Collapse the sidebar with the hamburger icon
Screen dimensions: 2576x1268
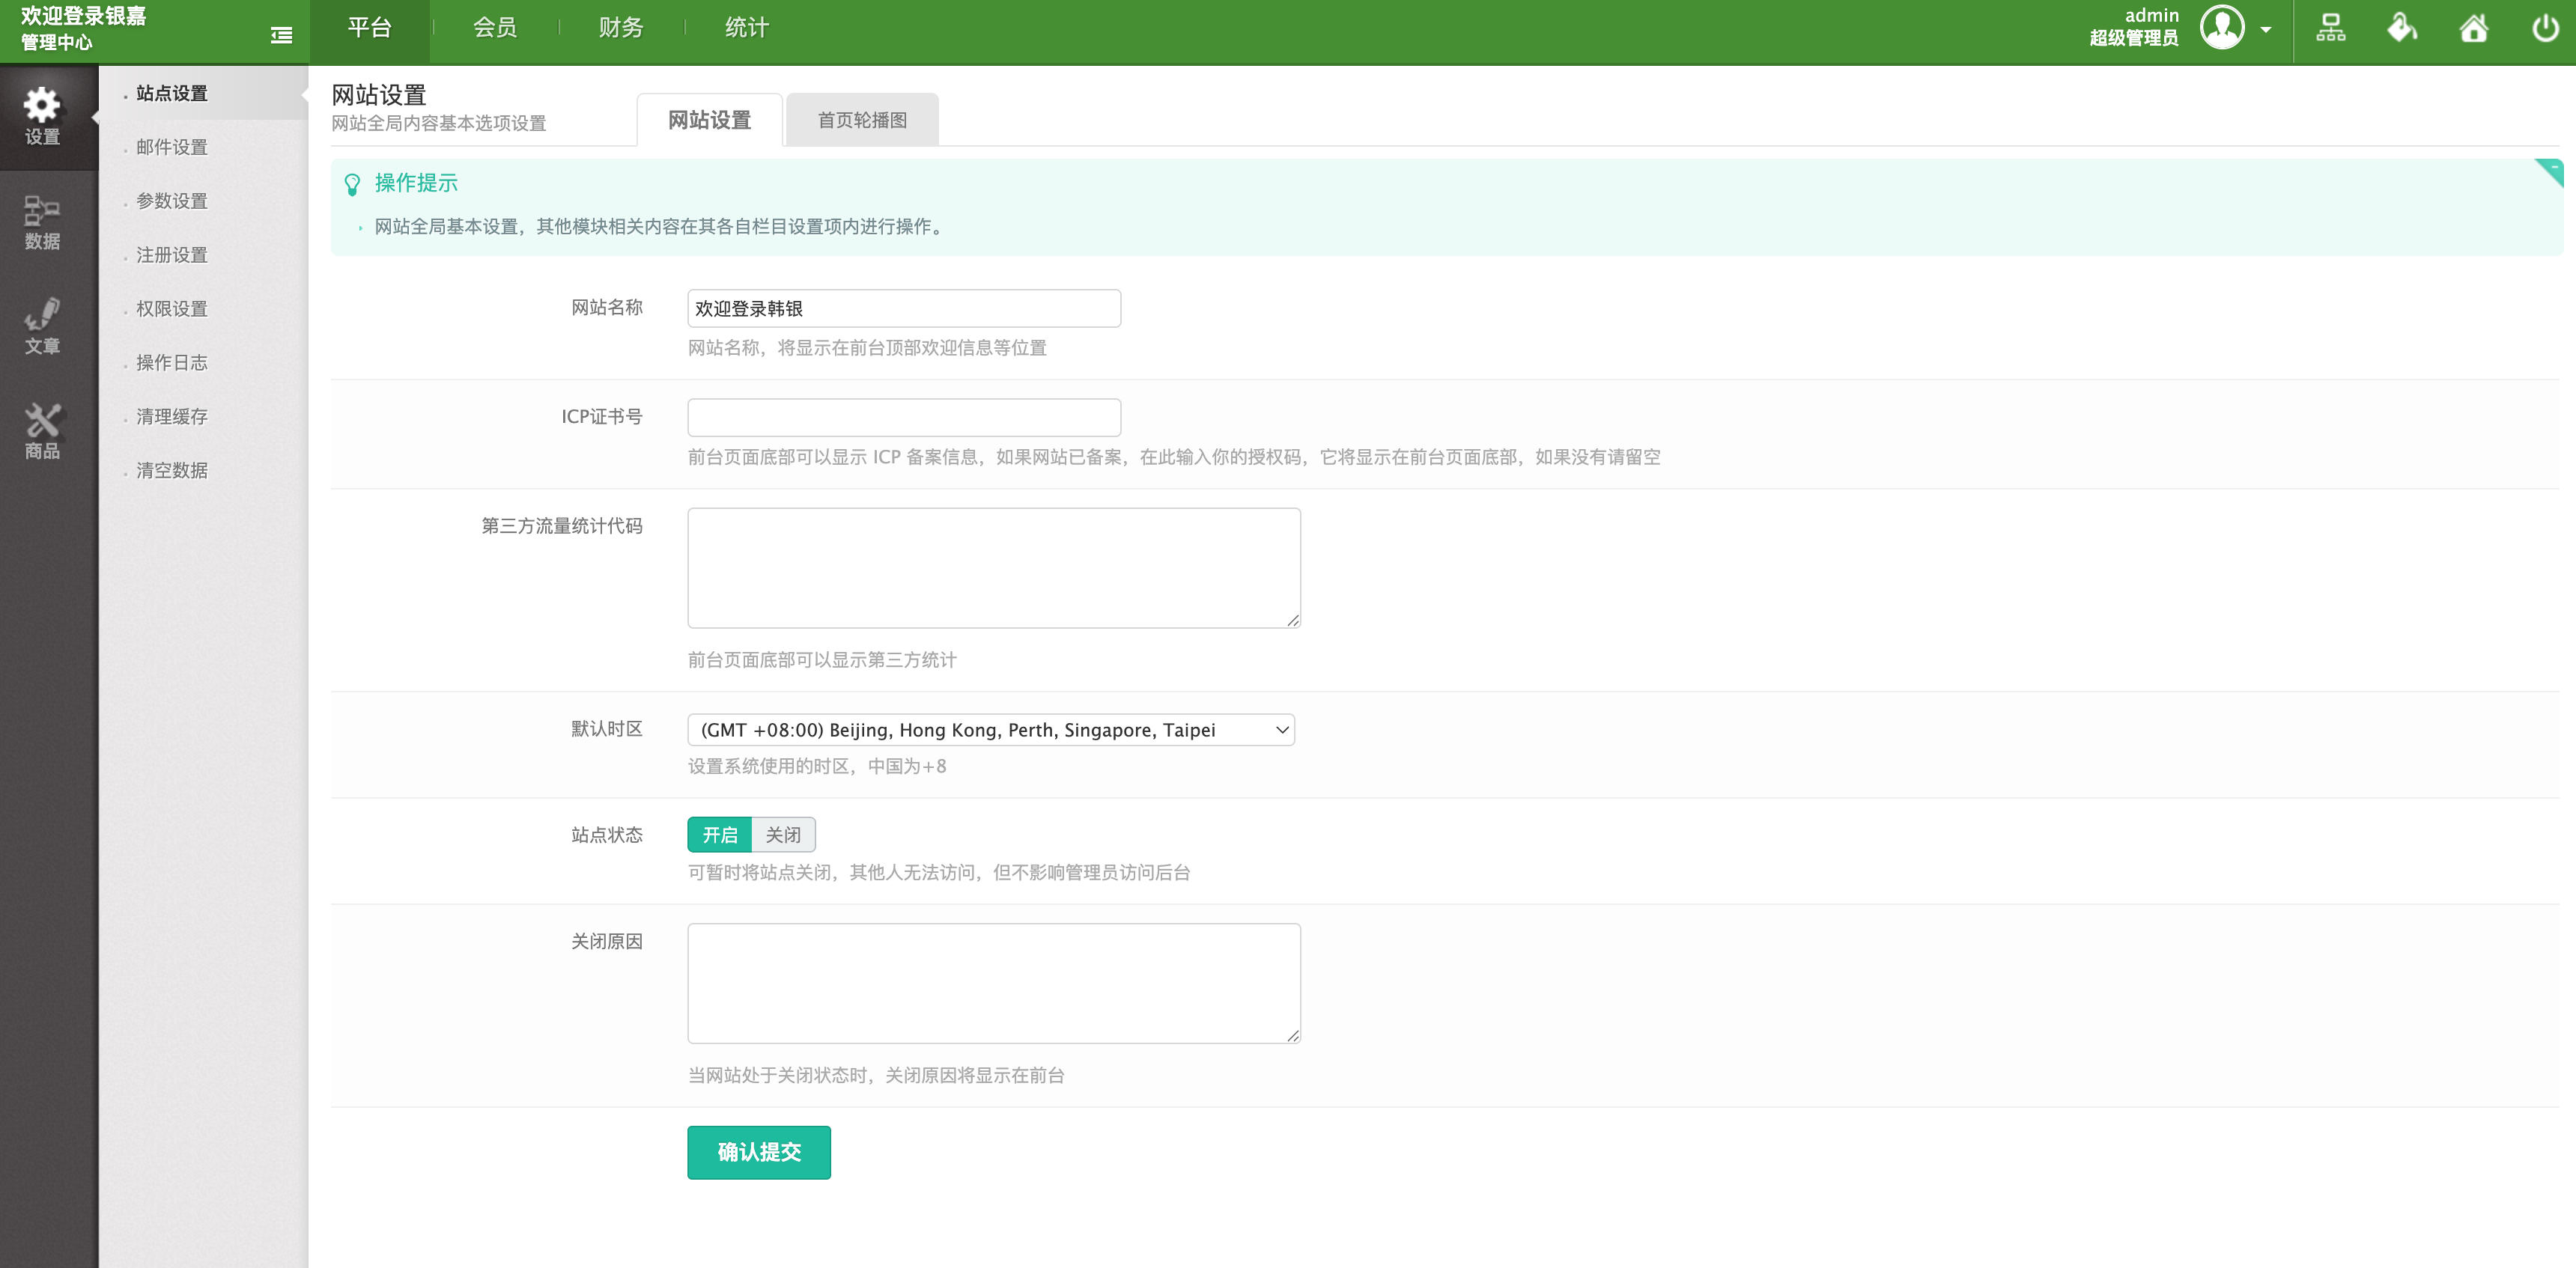click(x=281, y=35)
